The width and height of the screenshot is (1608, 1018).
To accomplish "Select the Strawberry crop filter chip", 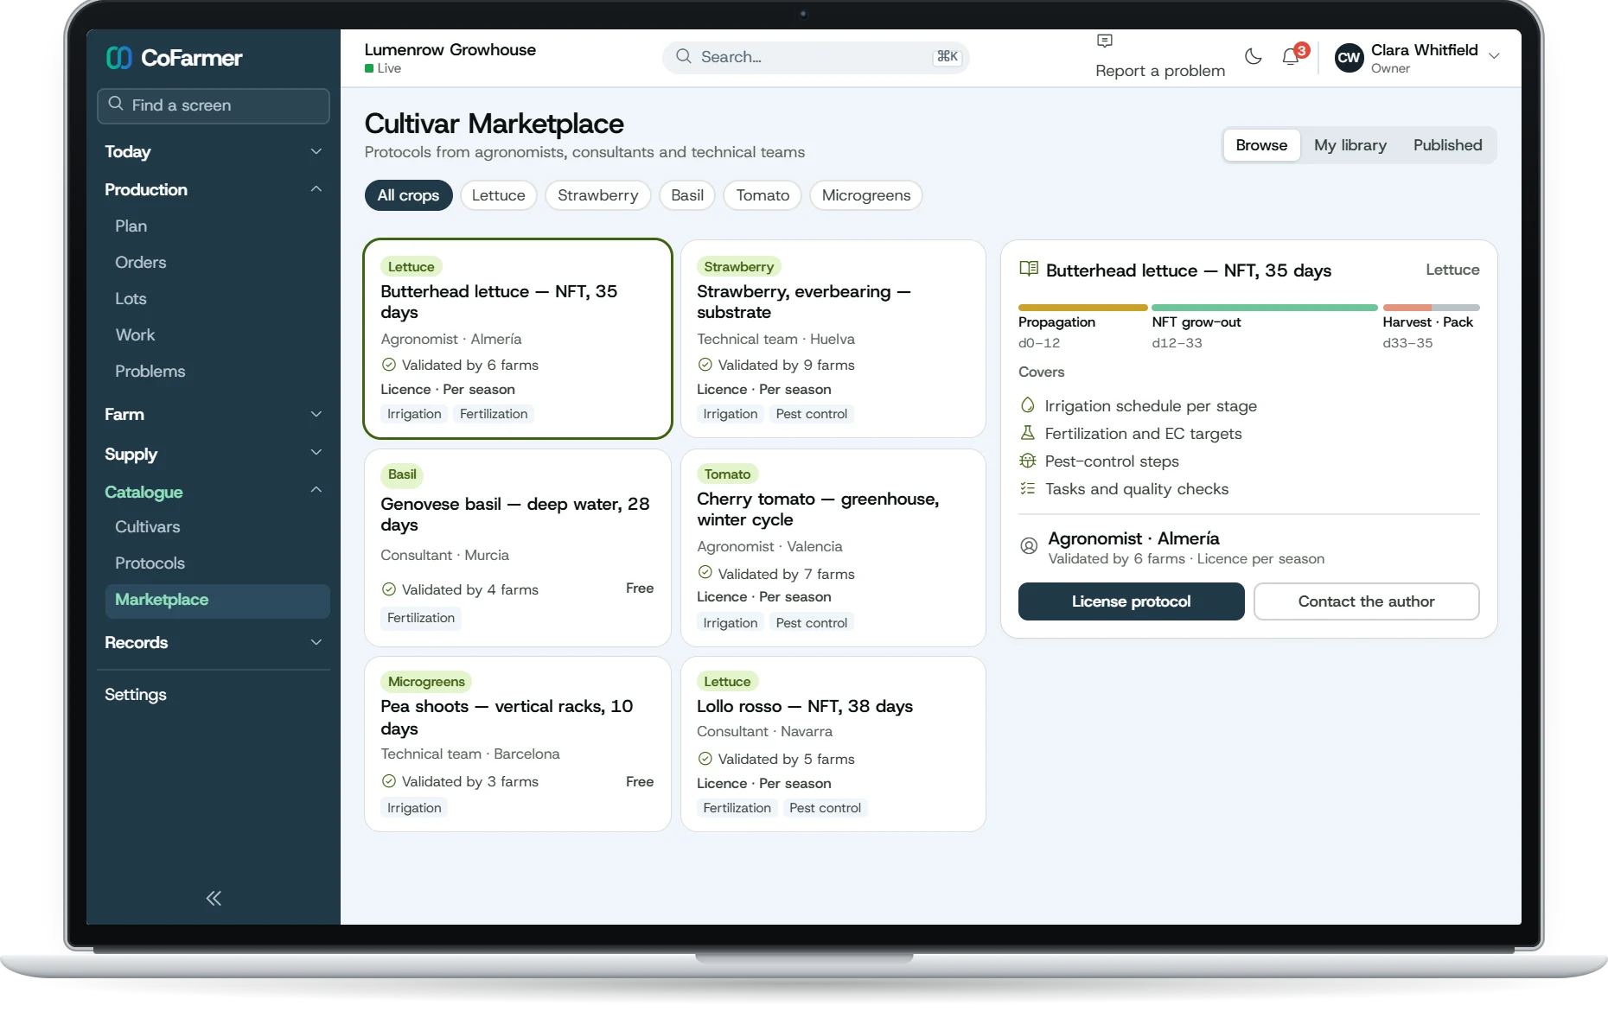I will [x=597, y=195].
